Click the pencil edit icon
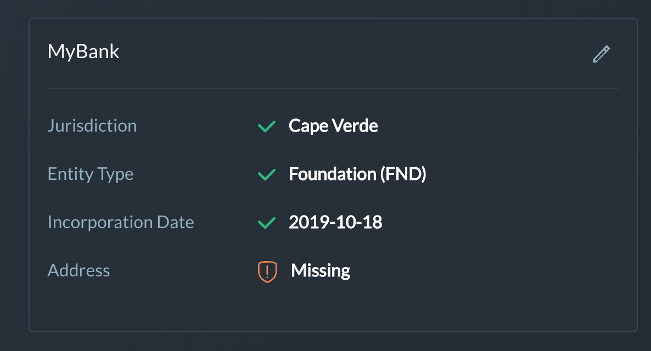Screen dimensions: 651x351 tap(601, 54)
